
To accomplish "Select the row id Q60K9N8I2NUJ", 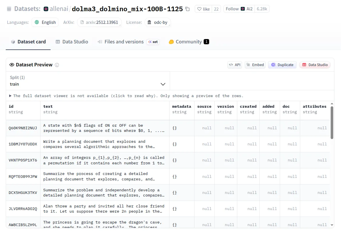I will pos(23,128).
